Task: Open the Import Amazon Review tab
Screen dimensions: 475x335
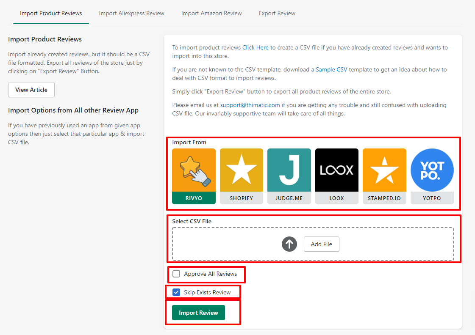Action: coord(211,13)
